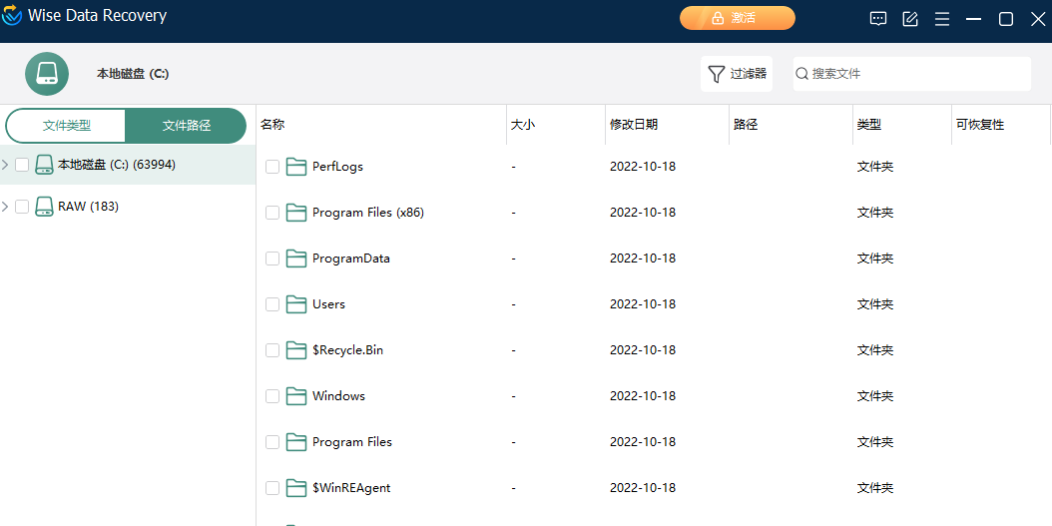Switch to the 文件类型 tab
1052x526 pixels.
67,126
